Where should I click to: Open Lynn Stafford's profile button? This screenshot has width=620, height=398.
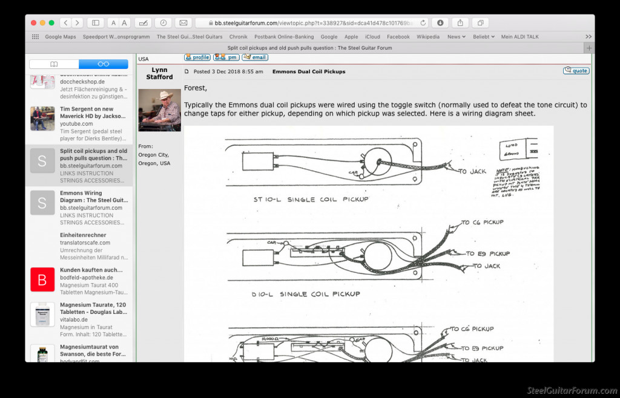pos(197,57)
